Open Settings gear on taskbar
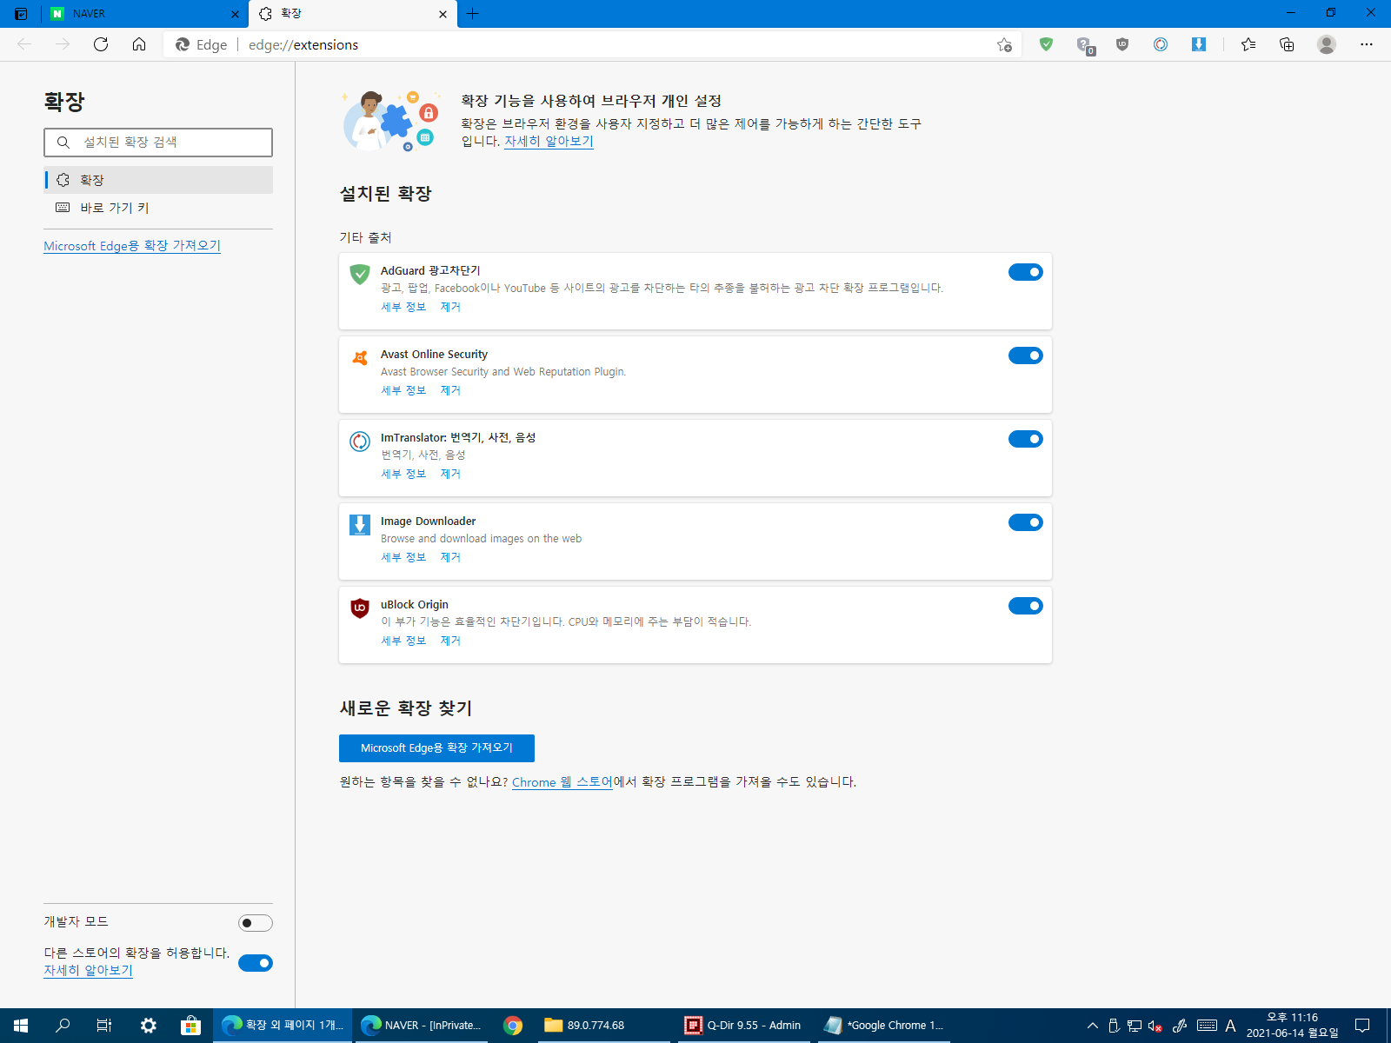This screenshot has height=1043, width=1391. tap(149, 1026)
